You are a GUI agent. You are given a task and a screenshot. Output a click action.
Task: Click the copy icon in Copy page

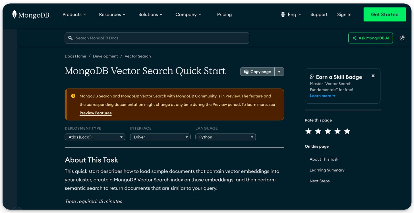[247, 72]
